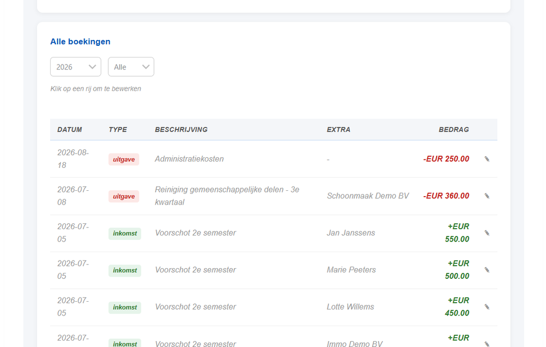Click the TYPE column header
The height and width of the screenshot is (347, 546).
[118, 130]
